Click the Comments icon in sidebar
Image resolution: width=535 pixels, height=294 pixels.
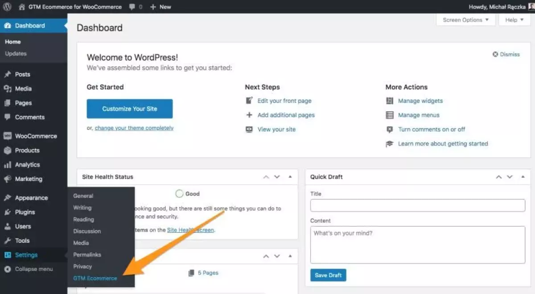[x=8, y=117]
